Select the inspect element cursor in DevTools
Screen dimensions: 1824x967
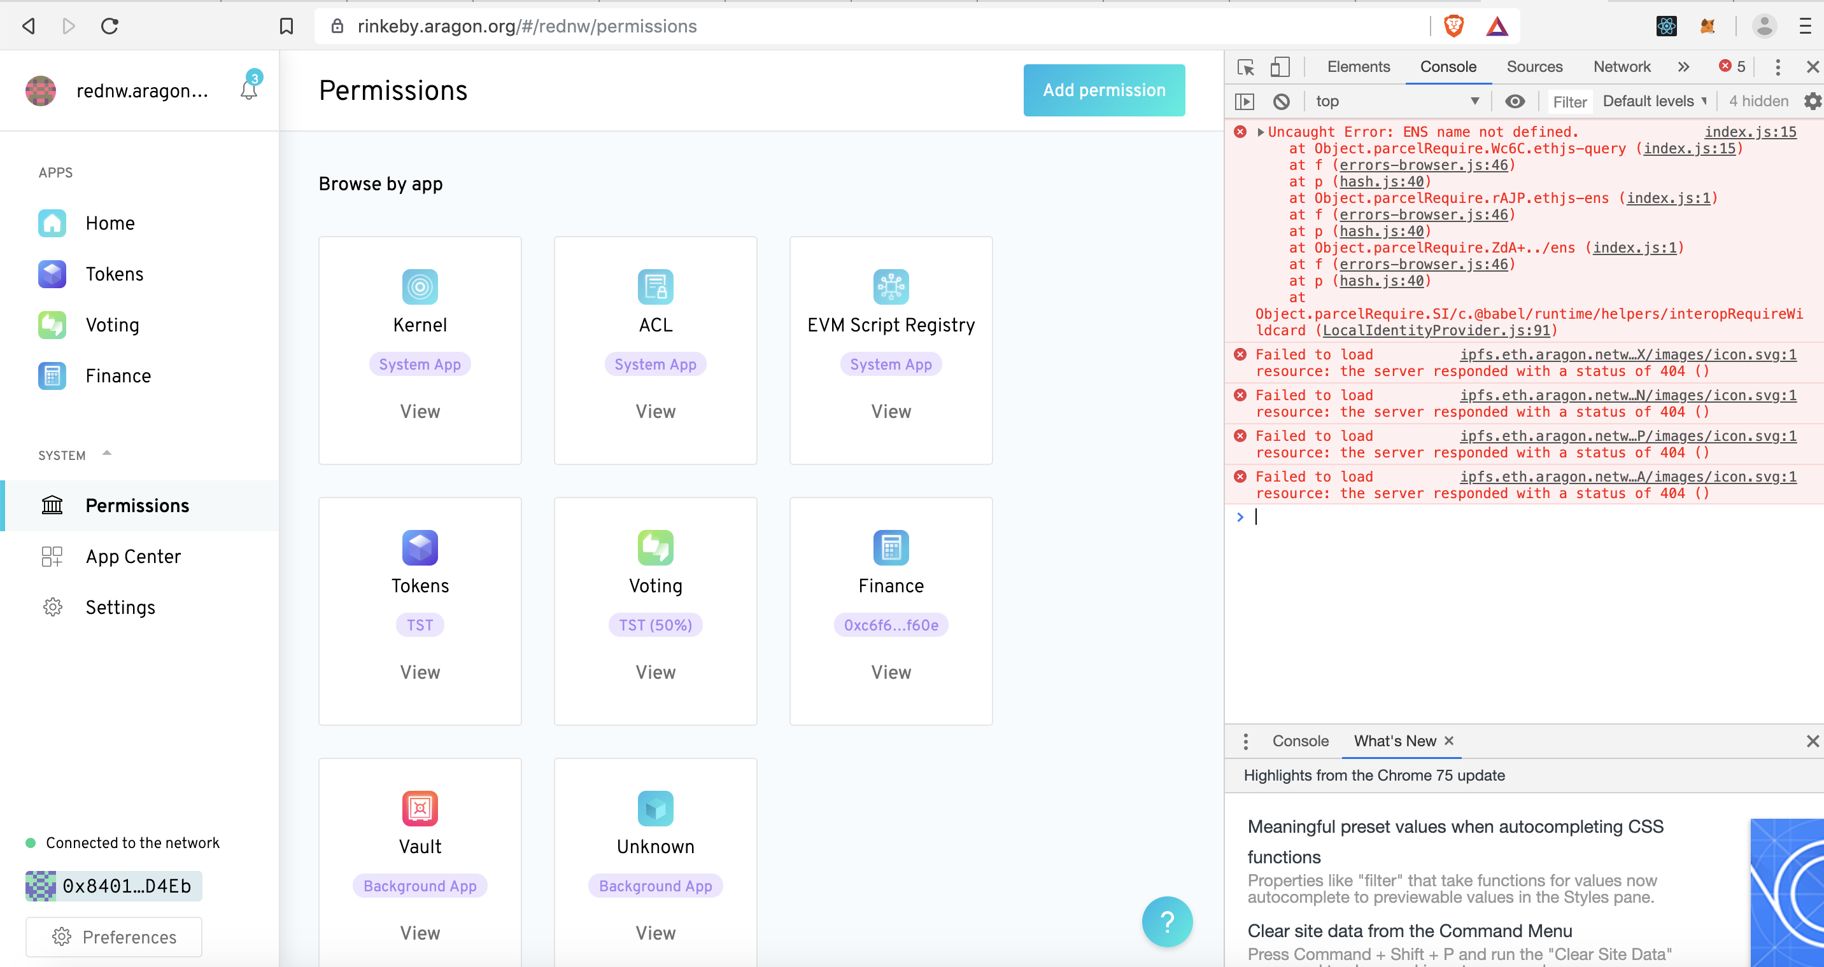pos(1246,66)
